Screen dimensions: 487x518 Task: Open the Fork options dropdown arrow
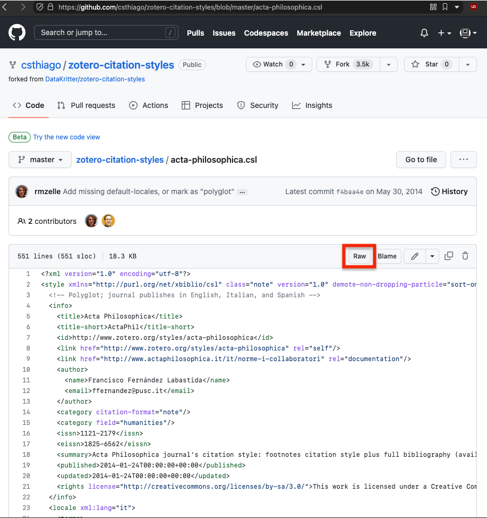389,64
